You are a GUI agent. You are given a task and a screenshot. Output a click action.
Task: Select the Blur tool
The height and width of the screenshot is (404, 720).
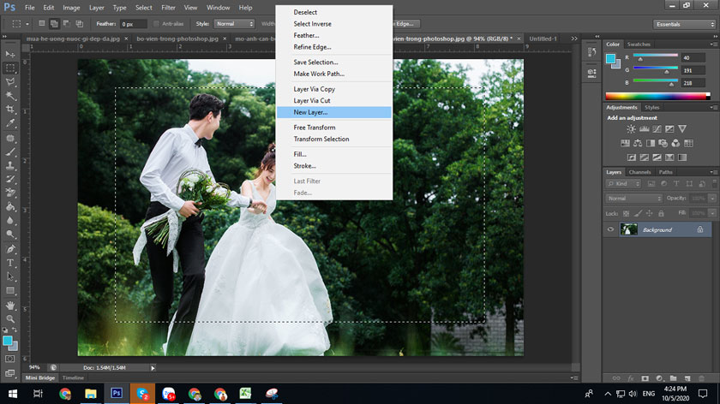10,220
